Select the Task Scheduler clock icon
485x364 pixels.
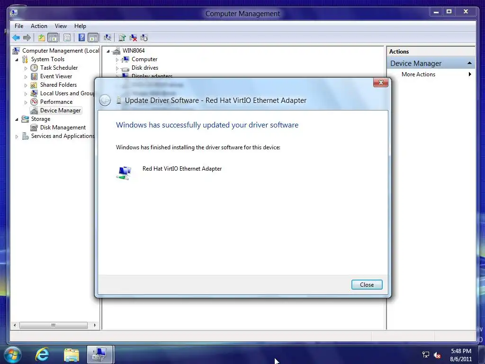pos(34,68)
